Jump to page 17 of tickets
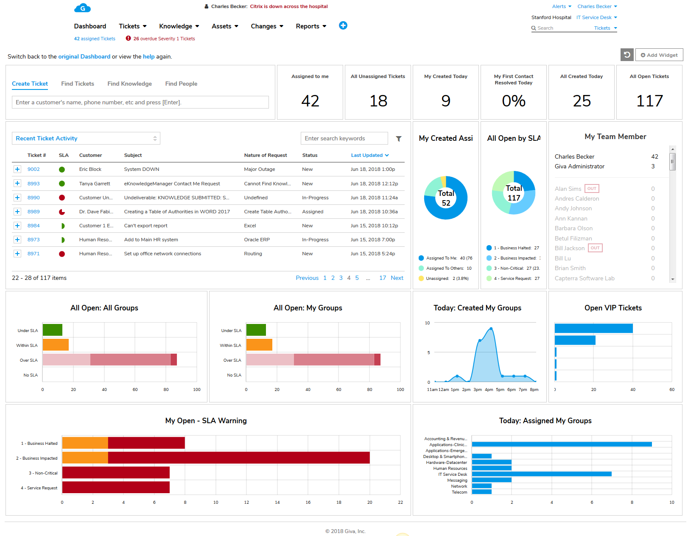This screenshot has width=688, height=536. tap(383, 278)
